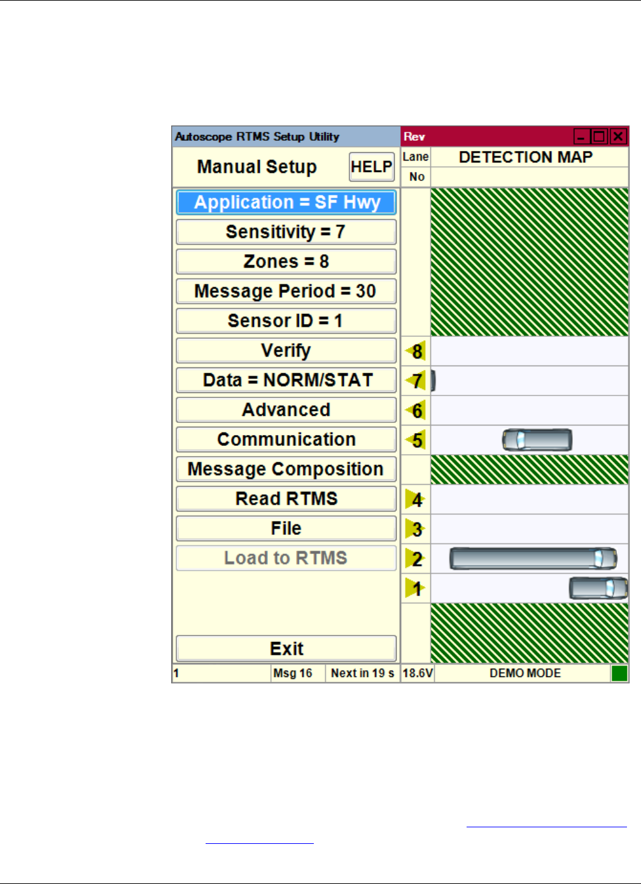Viewport: 641px width, 884px height.
Task: Click Read RTMS button
Action: coord(286,499)
